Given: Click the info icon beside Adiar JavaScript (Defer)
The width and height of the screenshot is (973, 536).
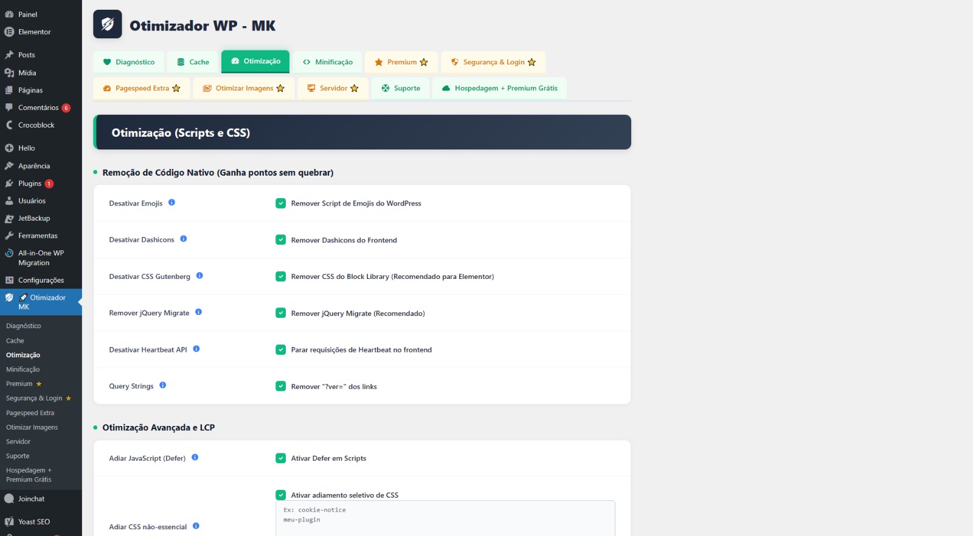Looking at the screenshot, I should coord(195,457).
